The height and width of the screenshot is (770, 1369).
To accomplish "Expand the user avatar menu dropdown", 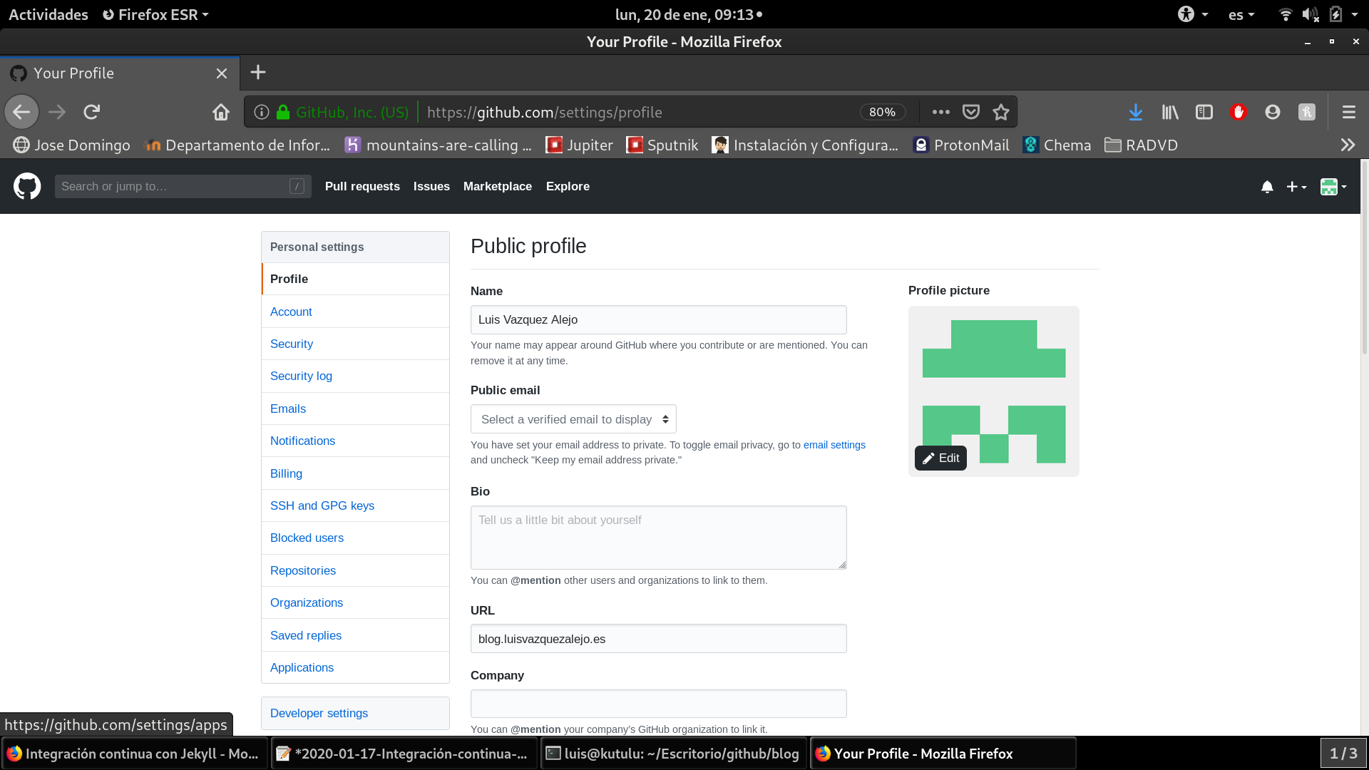I will 1333,187.
